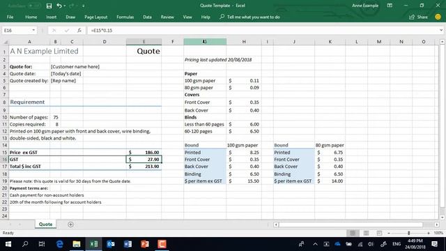Screen dimensions: 446x251
Task: Click the taskbar search magnifier icon
Action: coord(25,244)
